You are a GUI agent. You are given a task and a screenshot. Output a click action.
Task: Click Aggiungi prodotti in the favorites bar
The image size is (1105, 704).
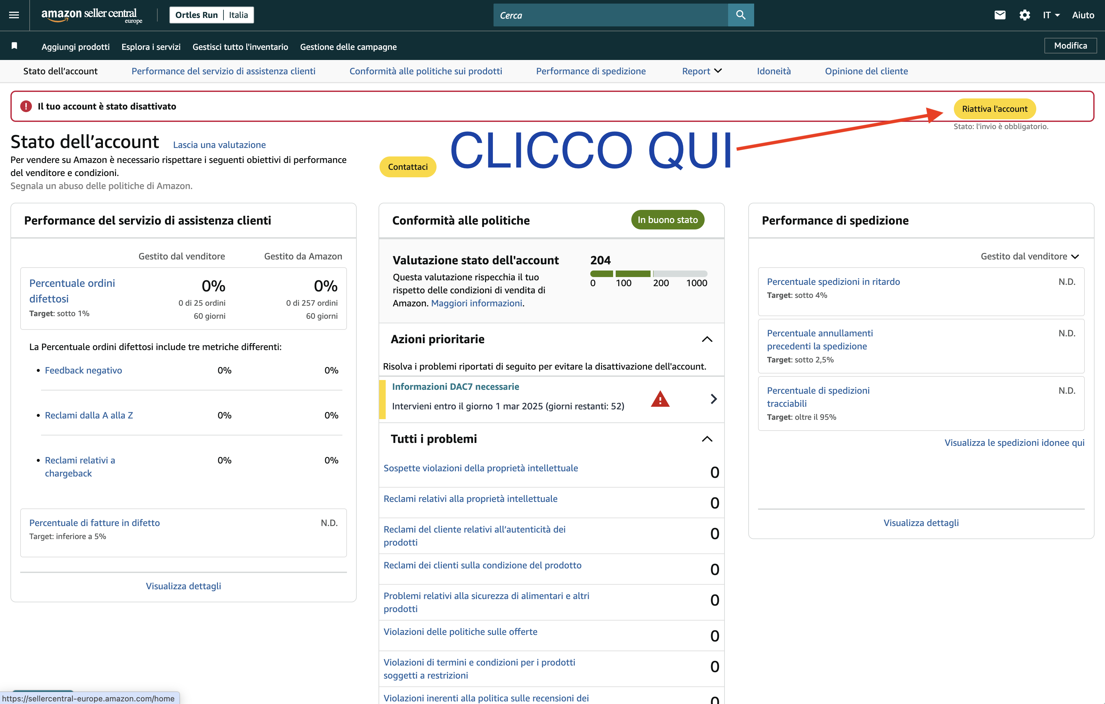[x=75, y=47]
